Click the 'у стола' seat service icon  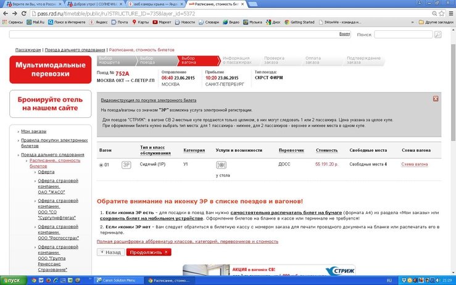coord(222,165)
